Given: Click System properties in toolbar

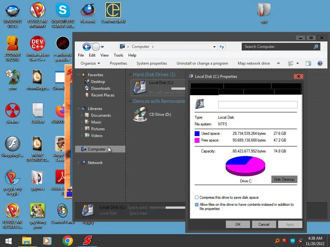Looking at the screenshot, I should (151, 63).
